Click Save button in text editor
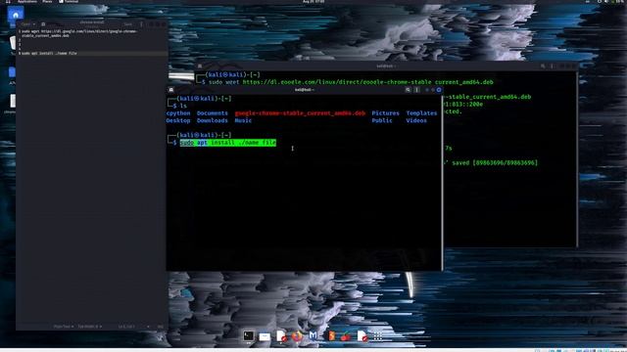The height and width of the screenshot is (352, 627). pyautogui.click(x=128, y=24)
